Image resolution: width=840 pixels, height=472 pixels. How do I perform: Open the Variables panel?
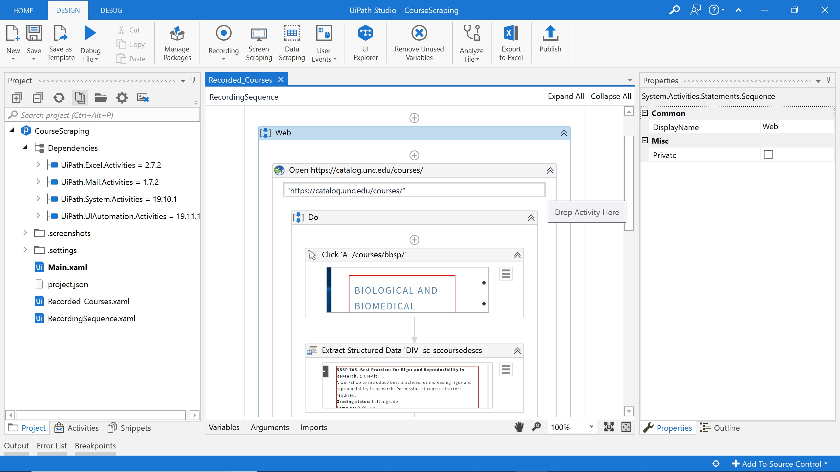[x=224, y=427]
